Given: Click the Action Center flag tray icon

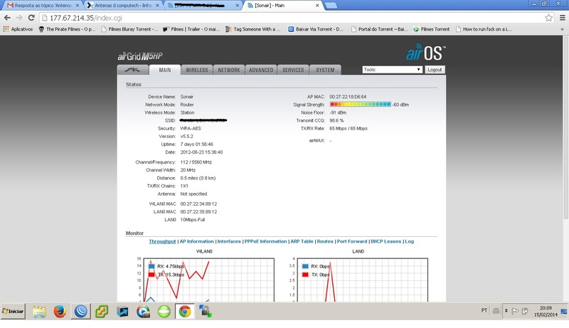Looking at the screenshot, I should (514, 311).
